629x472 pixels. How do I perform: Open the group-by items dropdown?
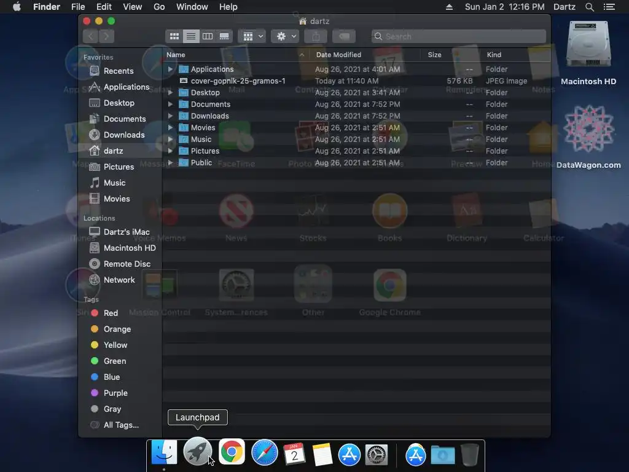click(x=252, y=36)
